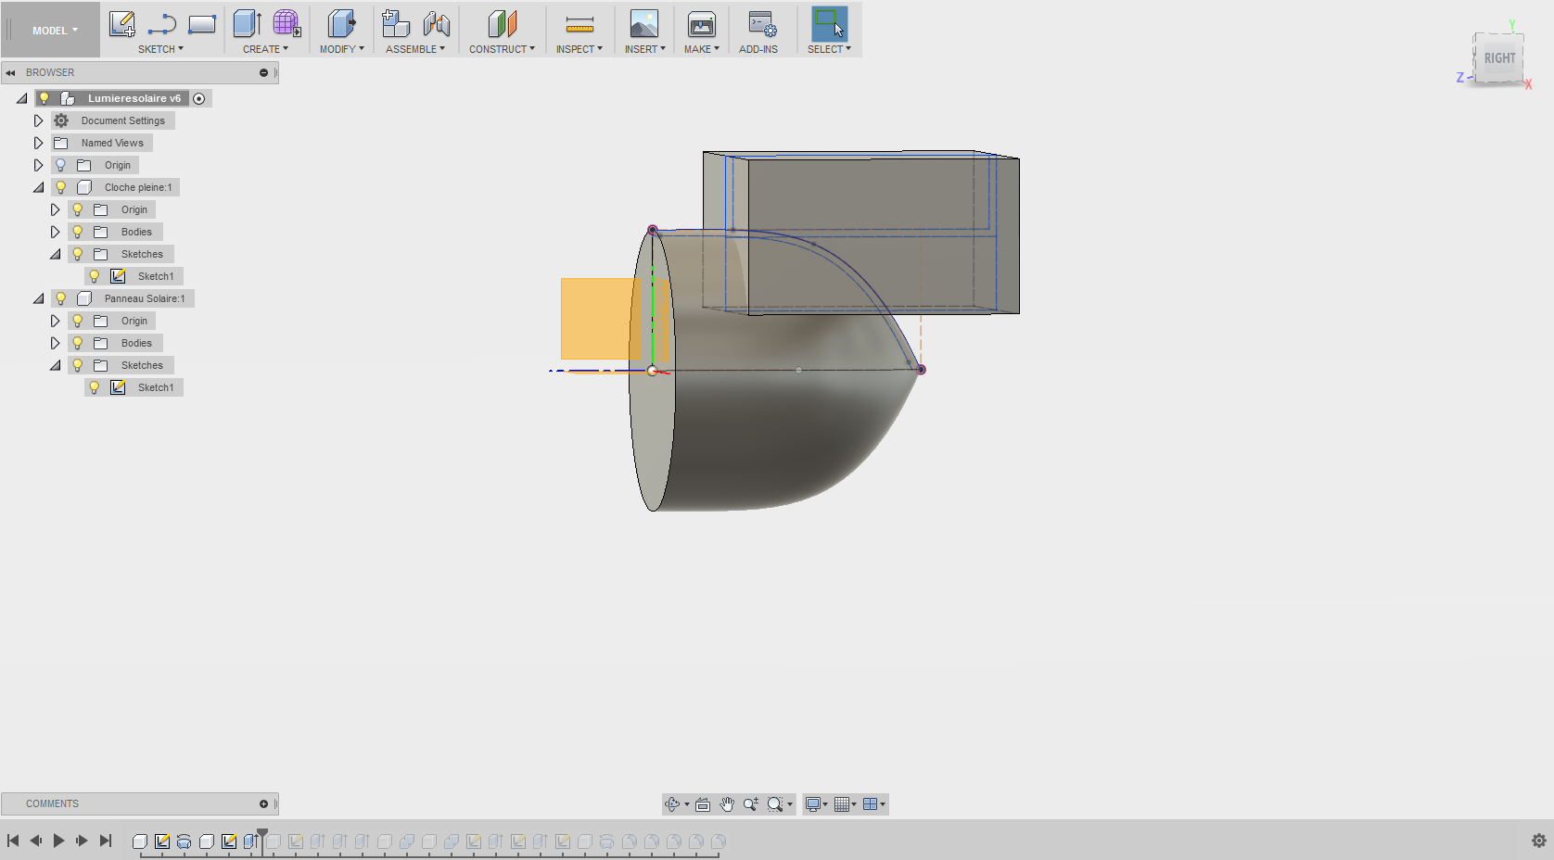Screen dimensions: 1554x860
Task: Click the New Component icon
Action: tap(396, 24)
